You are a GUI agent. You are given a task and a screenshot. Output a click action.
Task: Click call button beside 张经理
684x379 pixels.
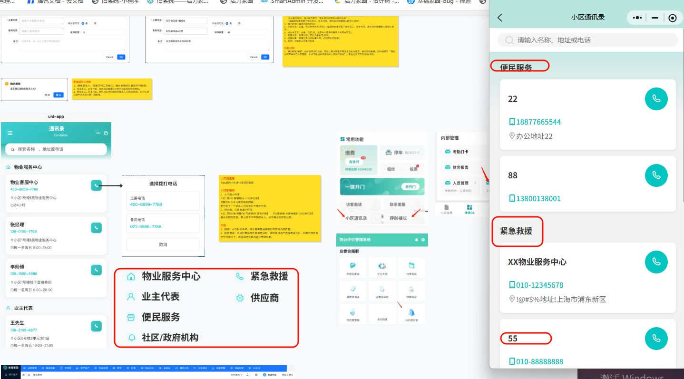pyautogui.click(x=97, y=228)
